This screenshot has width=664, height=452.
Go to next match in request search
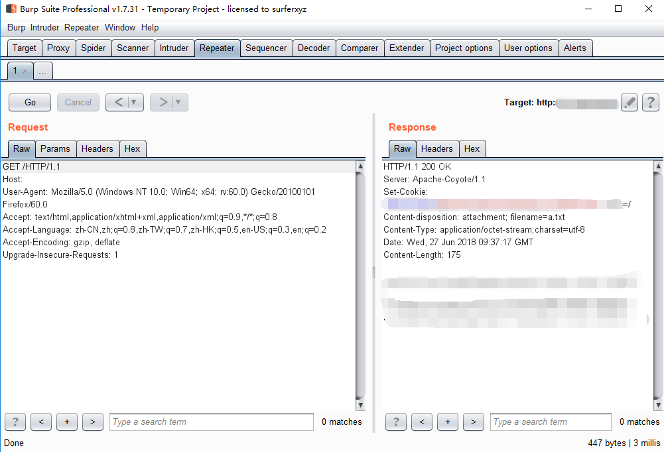93,422
